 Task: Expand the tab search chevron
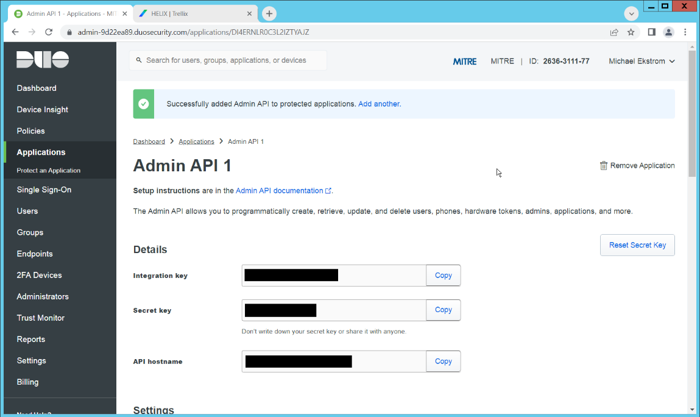pos(632,13)
